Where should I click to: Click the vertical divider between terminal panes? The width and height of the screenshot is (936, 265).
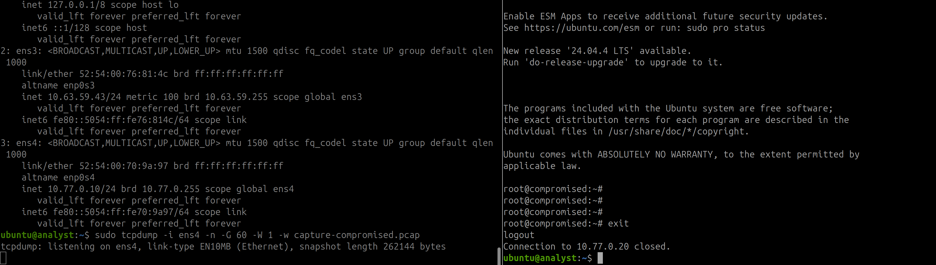pyautogui.click(x=502, y=132)
